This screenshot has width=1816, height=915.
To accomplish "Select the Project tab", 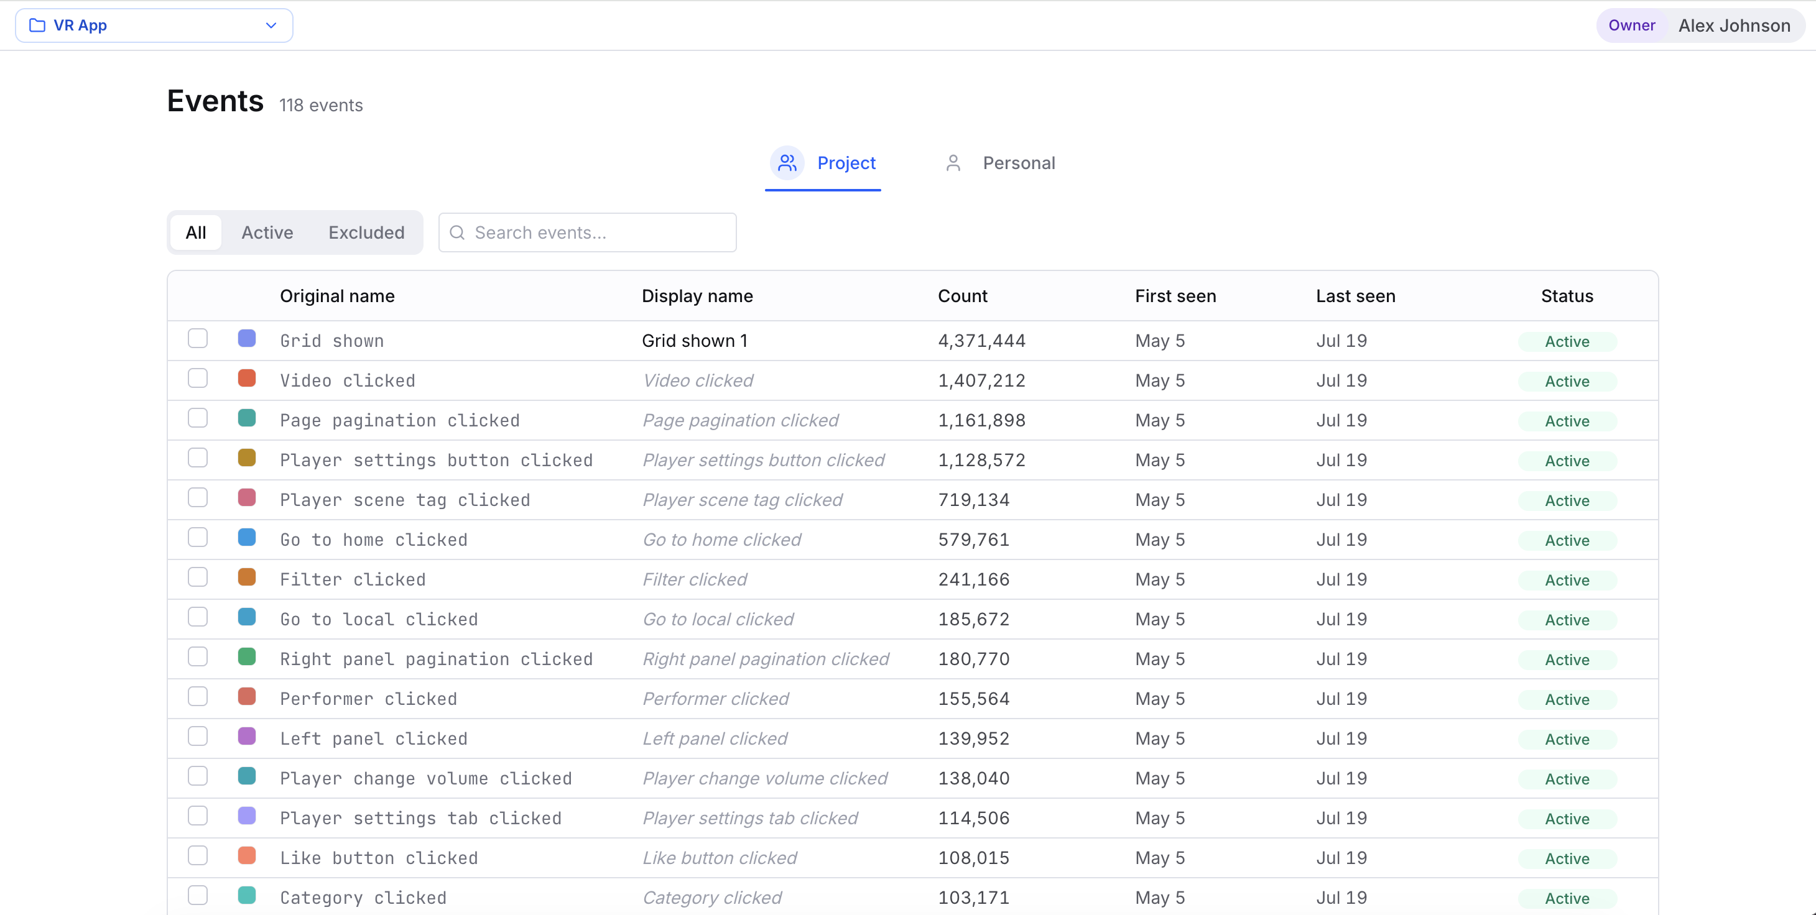I will 823,163.
